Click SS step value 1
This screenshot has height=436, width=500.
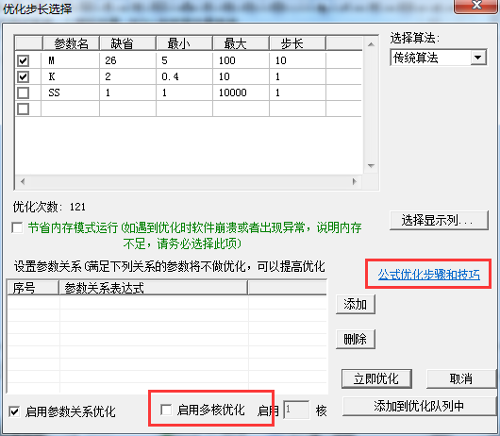[x=297, y=92]
